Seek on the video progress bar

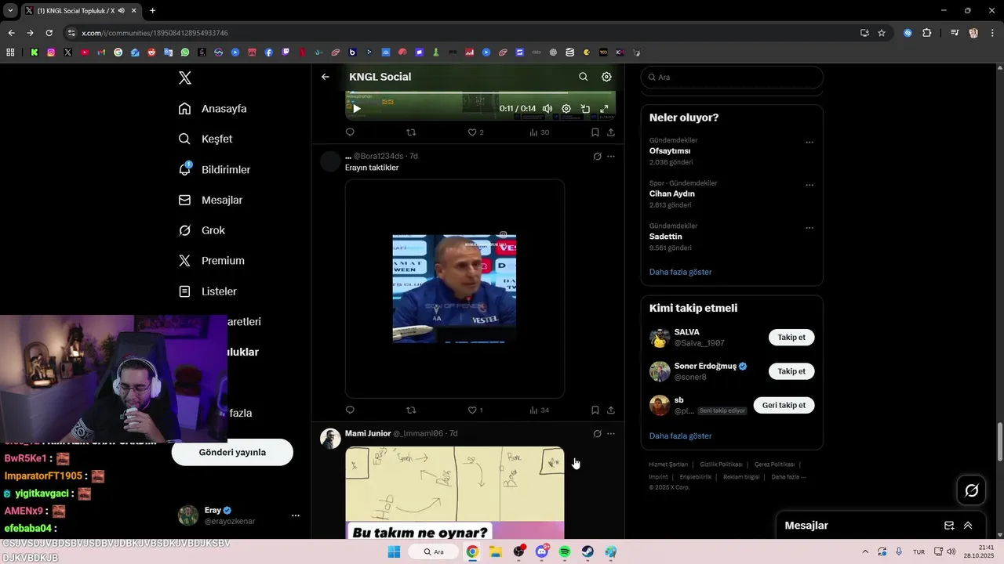pos(480,93)
